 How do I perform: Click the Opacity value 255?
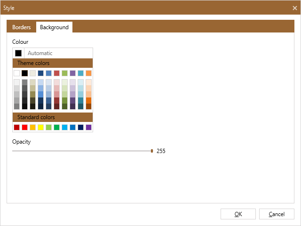point(161,151)
